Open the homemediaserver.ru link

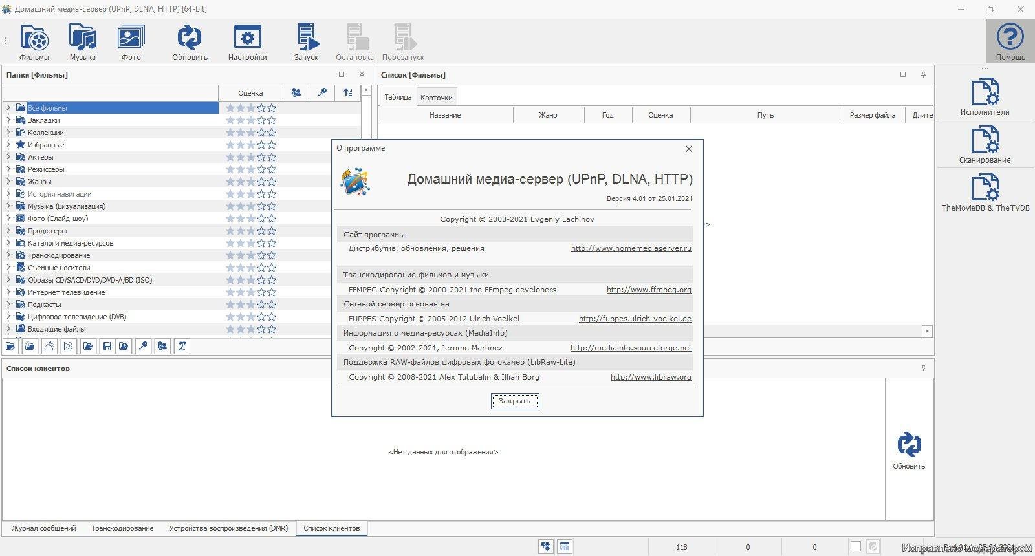(631, 248)
